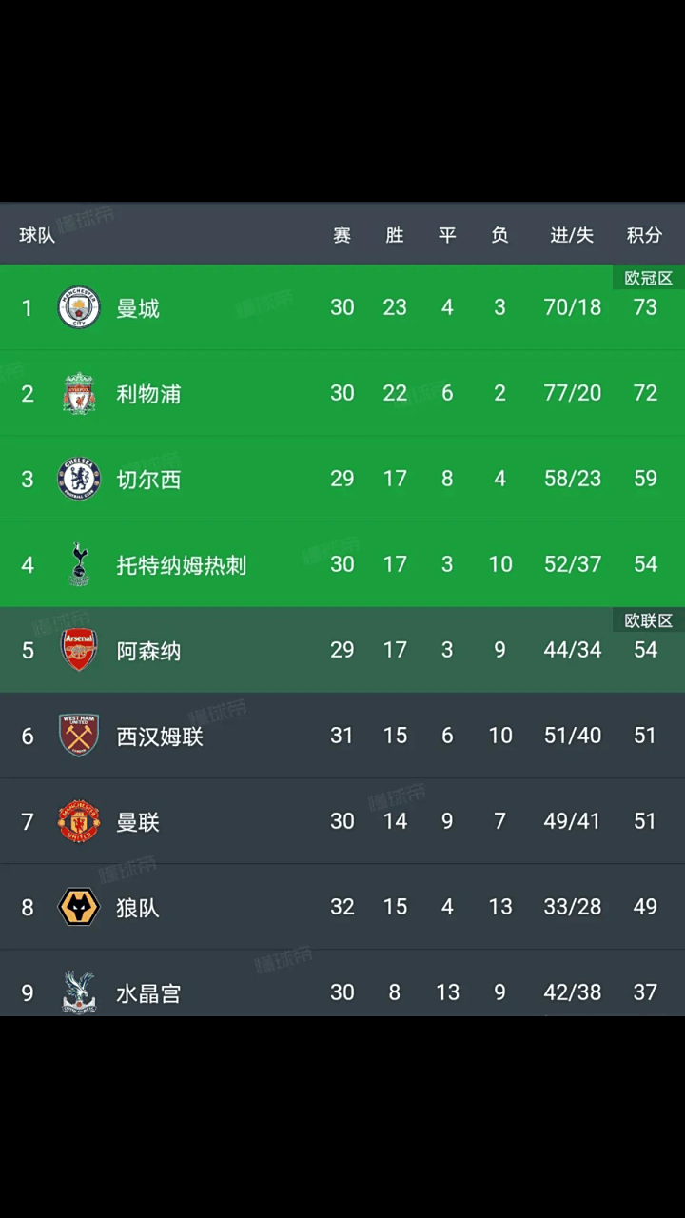Tap the Liverpool club crest

(x=79, y=393)
